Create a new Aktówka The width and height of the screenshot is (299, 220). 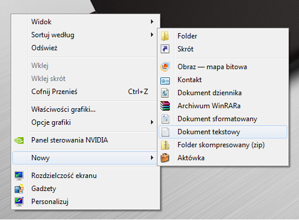(x=223, y=158)
